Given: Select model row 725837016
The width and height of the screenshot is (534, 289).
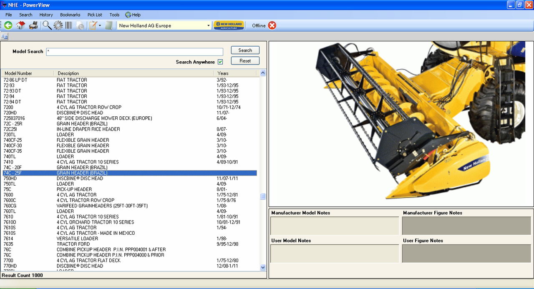Looking at the screenshot, I should click(129, 118).
